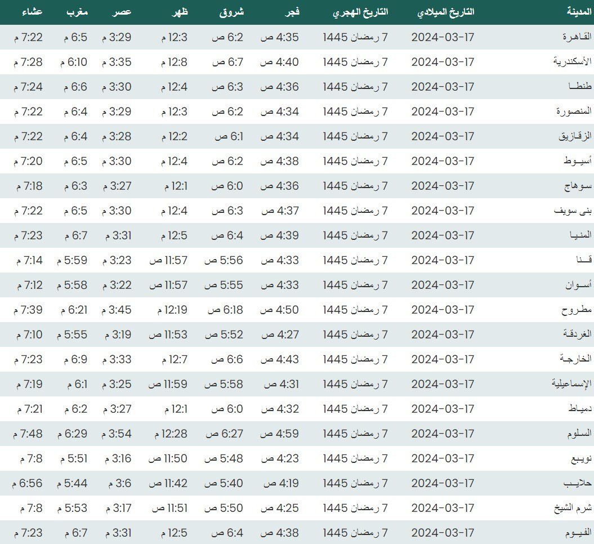Select the شرم الشيخ city cell
594x544 pixels.
(x=573, y=507)
